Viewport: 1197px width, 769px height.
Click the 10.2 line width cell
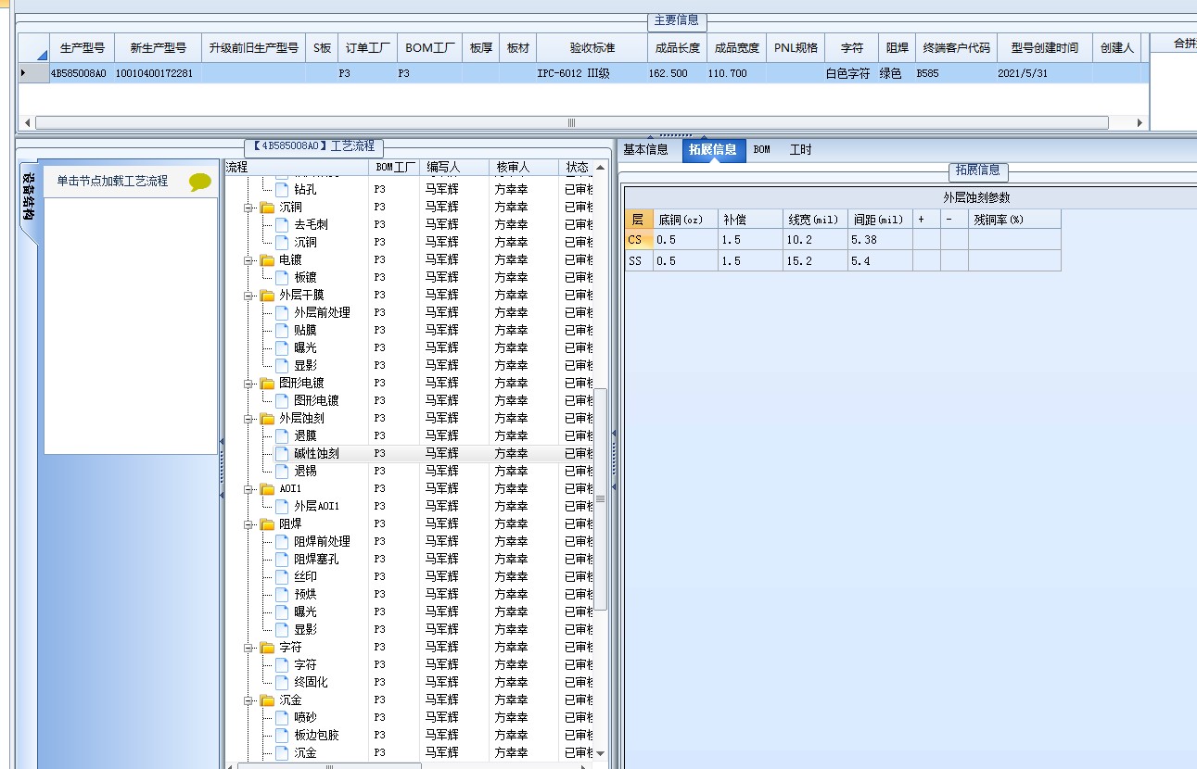(x=815, y=240)
